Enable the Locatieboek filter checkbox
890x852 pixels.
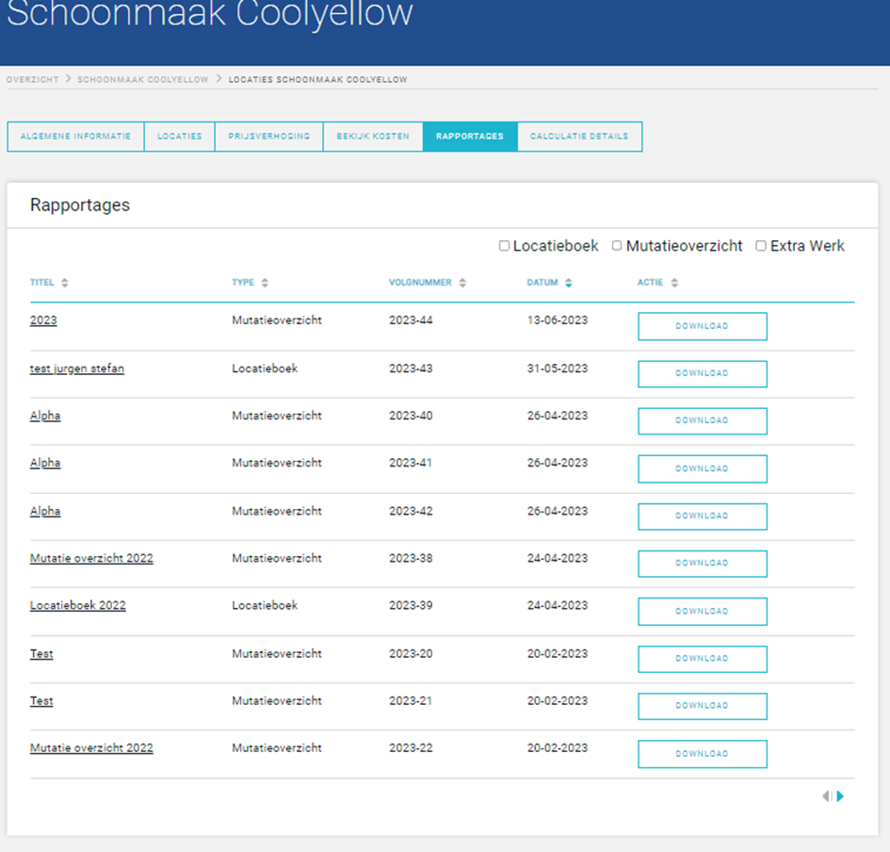point(505,246)
